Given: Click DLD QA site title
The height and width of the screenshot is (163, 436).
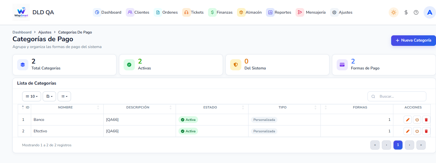Looking at the screenshot, I should pyautogui.click(x=43, y=12).
